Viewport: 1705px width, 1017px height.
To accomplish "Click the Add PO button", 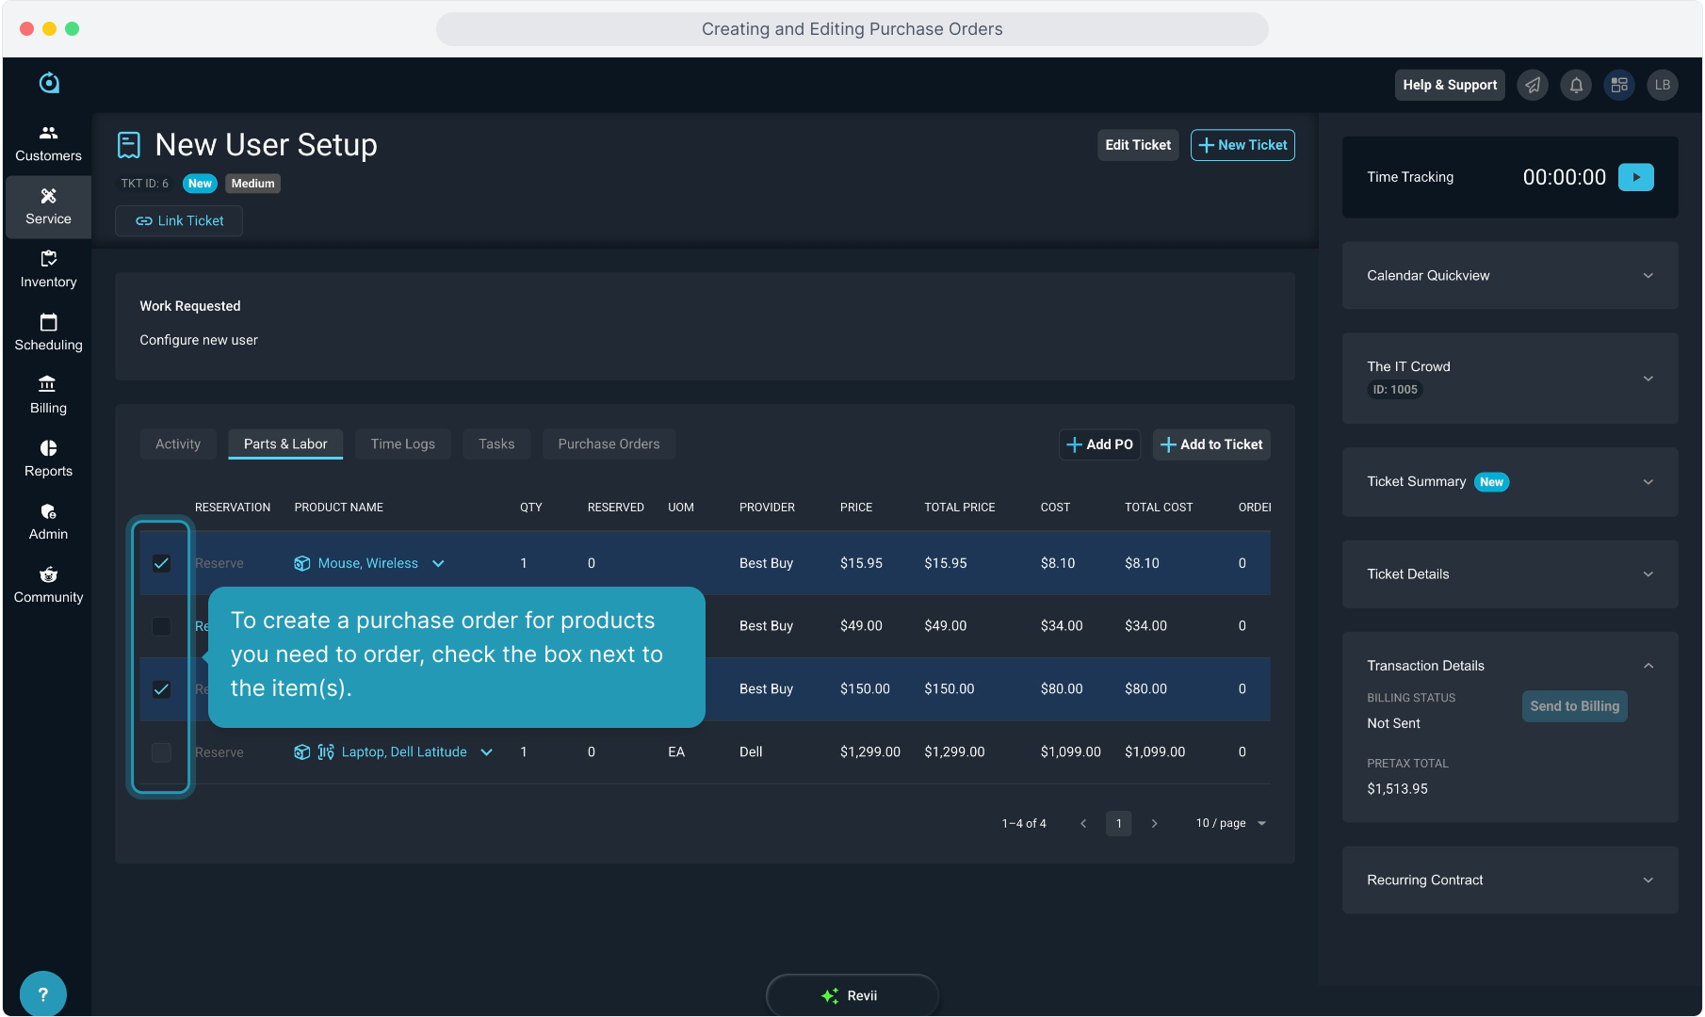I will click(x=1099, y=444).
